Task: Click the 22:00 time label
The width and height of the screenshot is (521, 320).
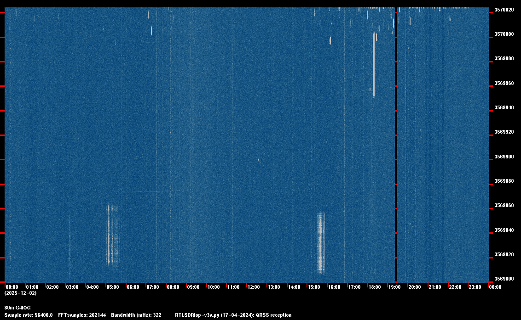Action: click(x=455, y=287)
